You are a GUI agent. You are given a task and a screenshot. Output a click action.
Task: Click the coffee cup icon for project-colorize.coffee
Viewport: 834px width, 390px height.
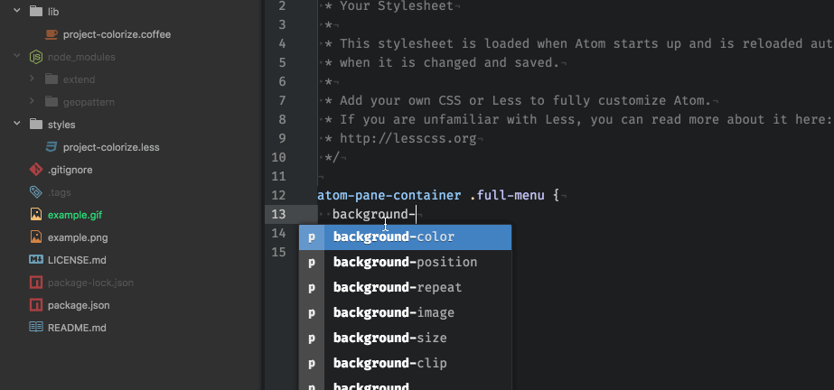tap(52, 34)
